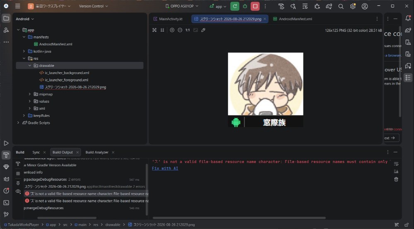Viewport: 414px width, 229px height.
Task: Open IDE settings gear icon
Action: coord(353,6)
